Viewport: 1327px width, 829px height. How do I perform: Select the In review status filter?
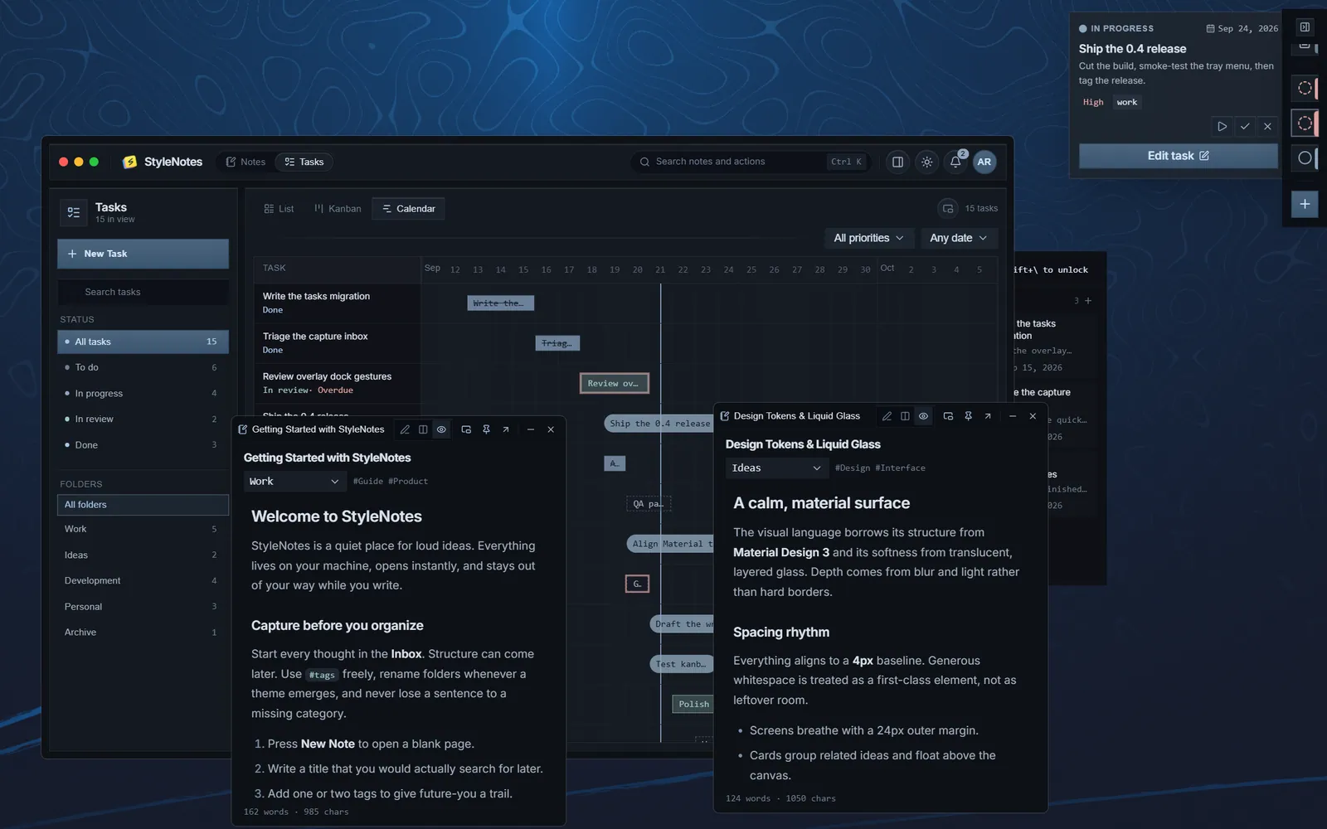[143, 419]
